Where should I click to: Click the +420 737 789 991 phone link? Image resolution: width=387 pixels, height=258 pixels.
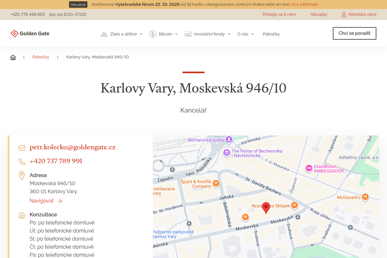(x=56, y=161)
